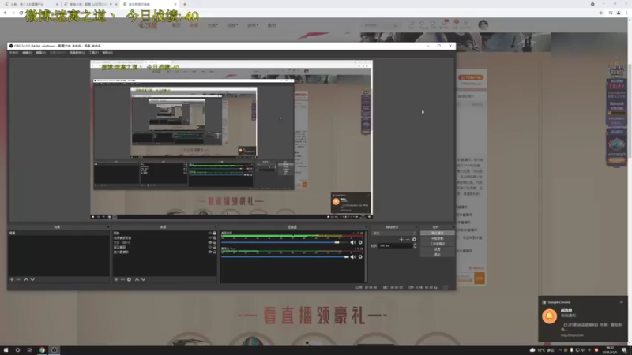Open the user avatar on Huya page
The height and width of the screenshot is (355, 632).
(x=483, y=24)
